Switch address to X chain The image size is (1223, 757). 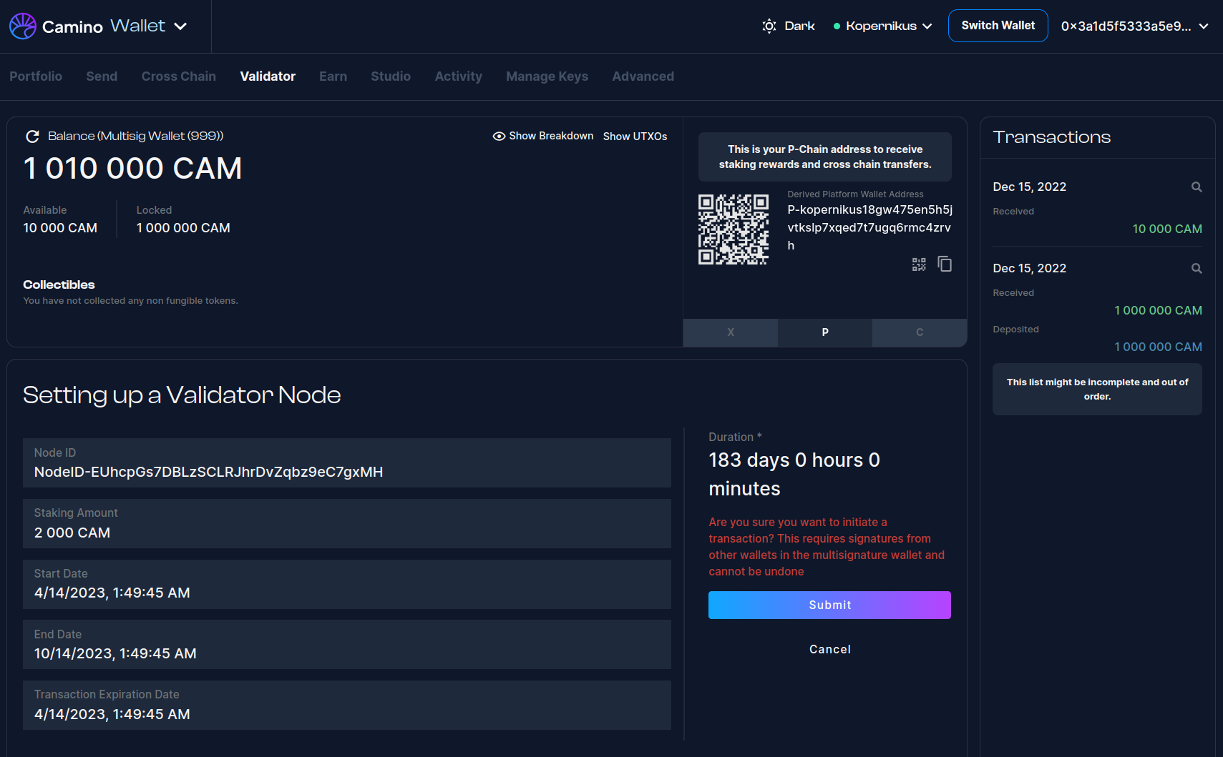(730, 332)
